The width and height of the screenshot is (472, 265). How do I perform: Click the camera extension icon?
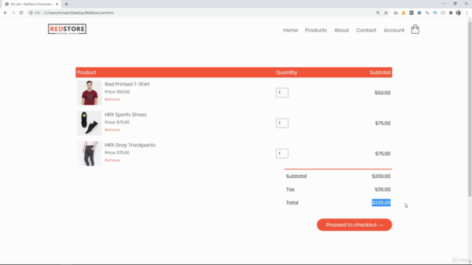[x=395, y=13]
